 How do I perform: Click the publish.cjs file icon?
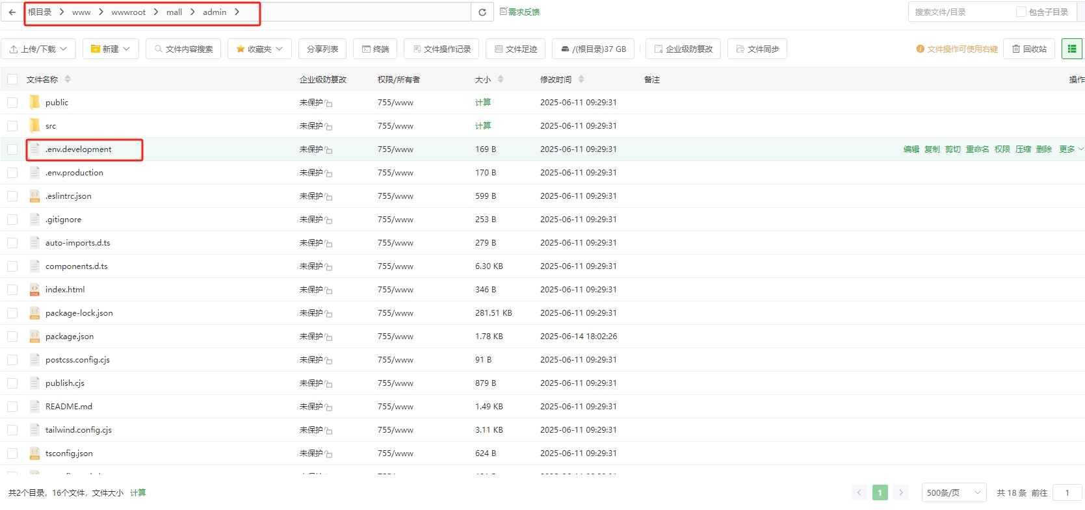[x=34, y=383]
